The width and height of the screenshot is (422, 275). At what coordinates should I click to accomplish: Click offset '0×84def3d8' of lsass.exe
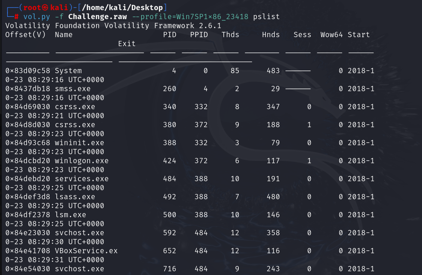click(x=28, y=197)
